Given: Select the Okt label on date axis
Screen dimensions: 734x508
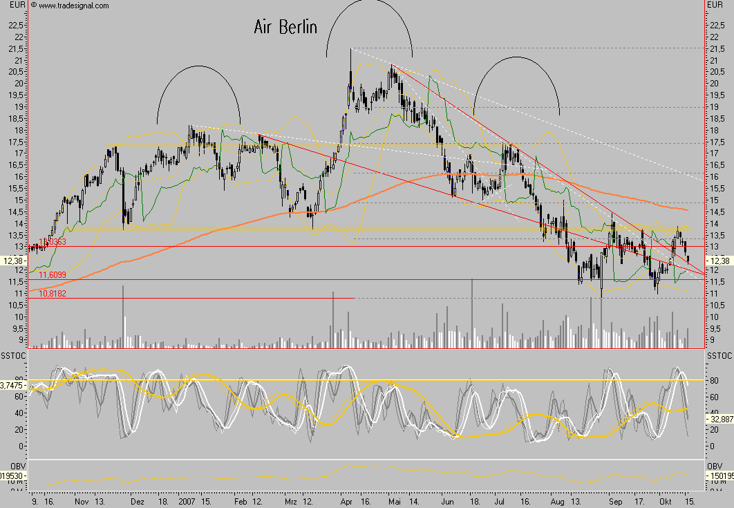Looking at the screenshot, I should click(664, 500).
